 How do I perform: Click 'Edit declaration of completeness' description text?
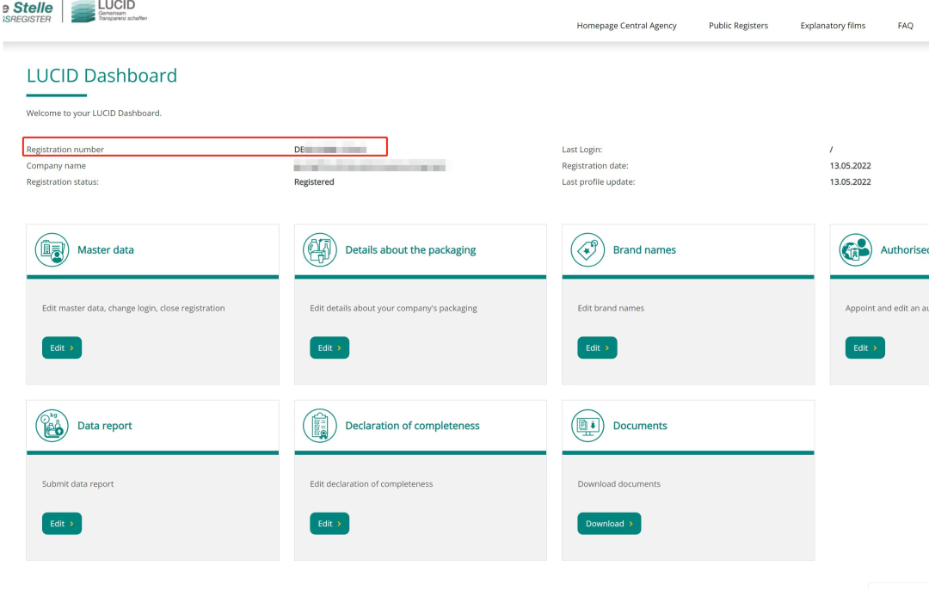pos(372,484)
